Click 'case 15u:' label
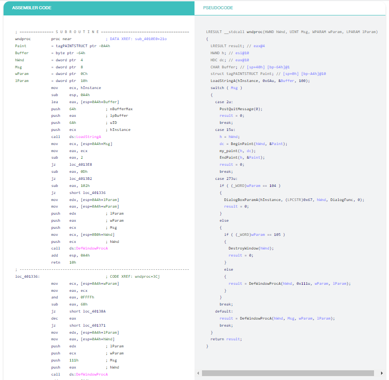This screenshot has height=380, width=389. tap(225, 130)
